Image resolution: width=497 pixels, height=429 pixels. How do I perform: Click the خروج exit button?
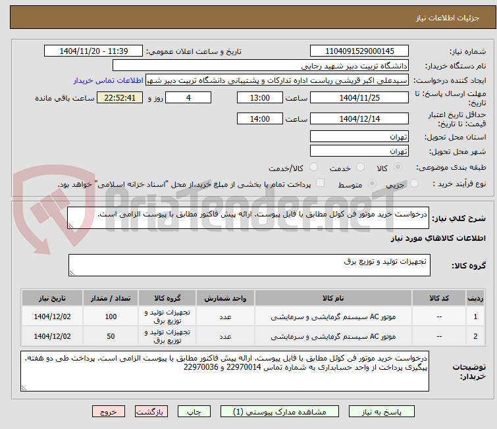[109, 412]
